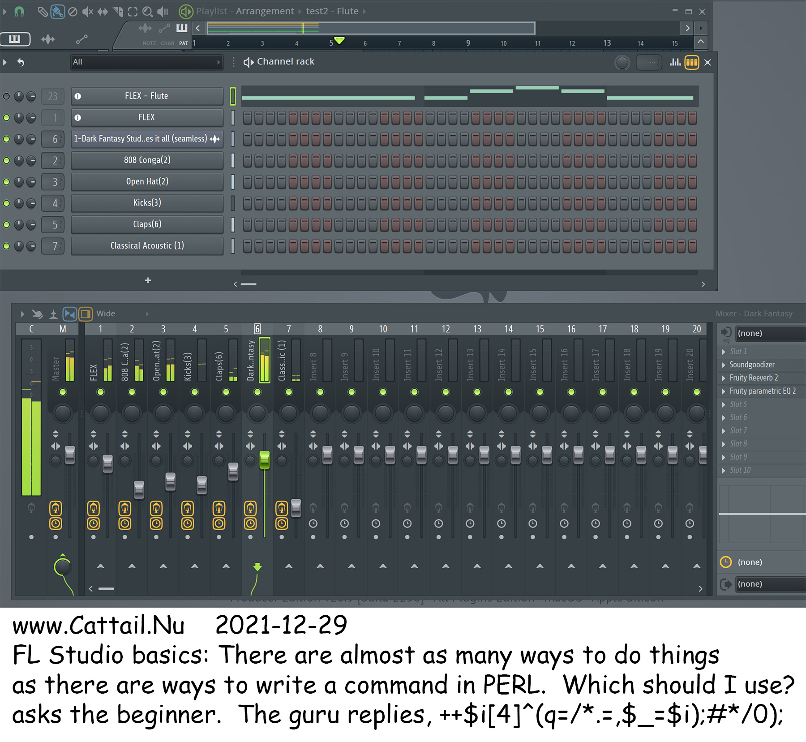Click the playlist overview back arrow button
Screen dimensions: 806x742
[198, 28]
